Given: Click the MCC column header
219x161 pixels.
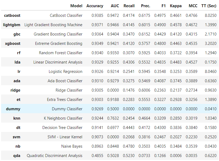Looking at the screenshot, I should pos(193,6).
